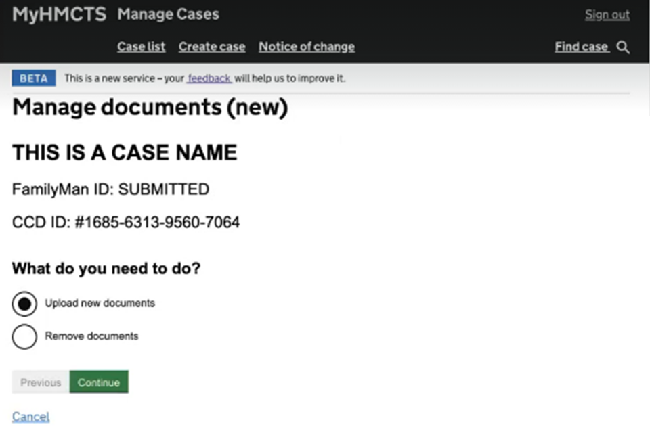Cancel managing documents via Cancel link

point(30,416)
